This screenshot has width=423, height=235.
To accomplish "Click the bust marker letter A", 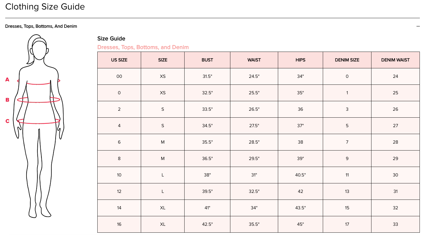I will click(x=7, y=80).
